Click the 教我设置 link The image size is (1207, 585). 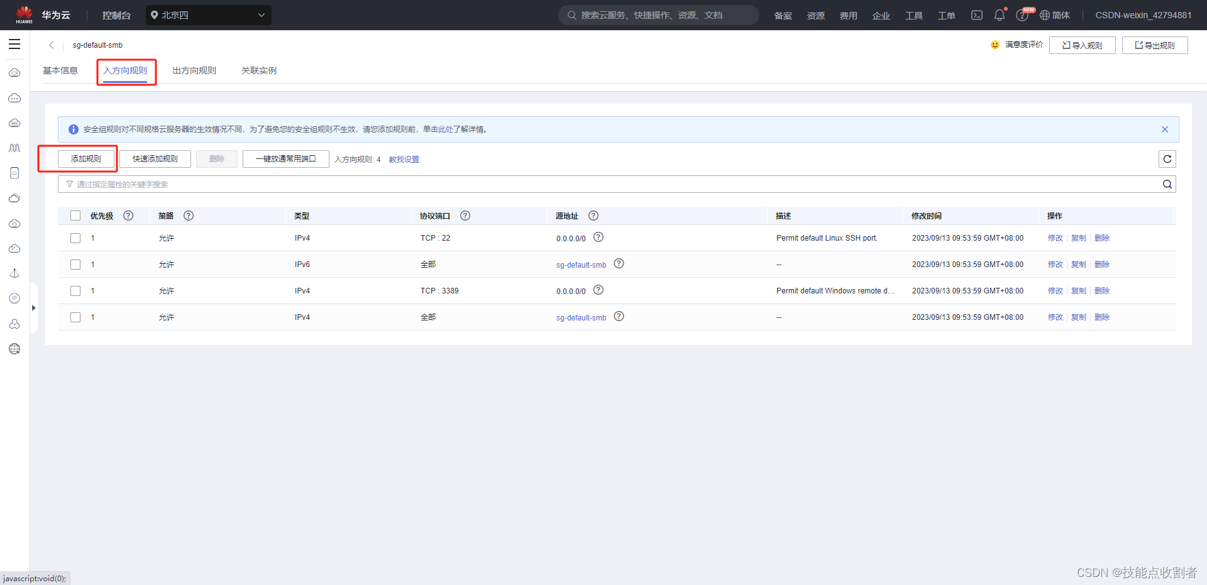point(404,160)
